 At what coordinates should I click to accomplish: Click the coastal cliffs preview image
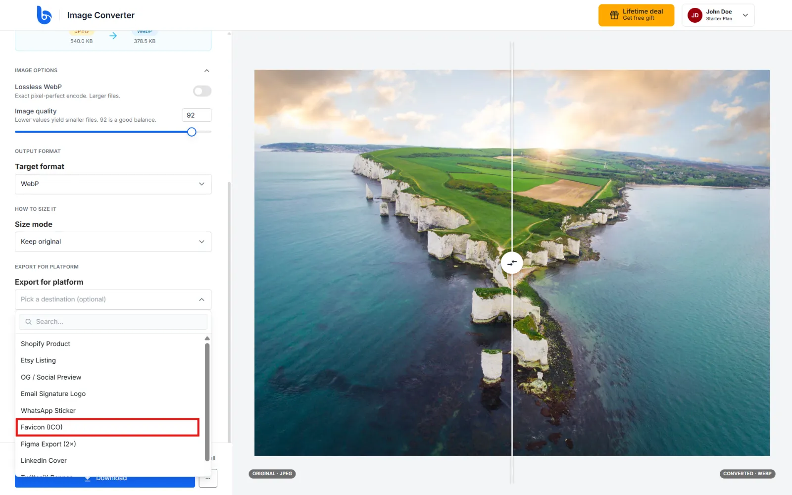point(512,263)
